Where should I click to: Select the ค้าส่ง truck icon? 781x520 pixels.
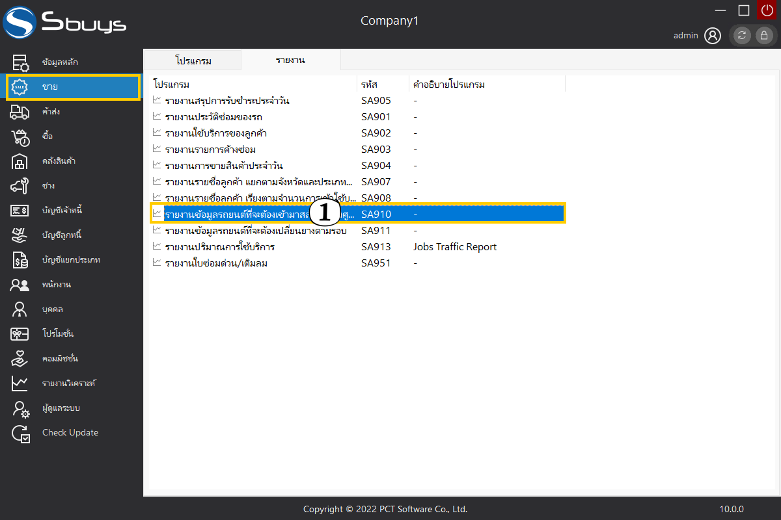pyautogui.click(x=20, y=112)
